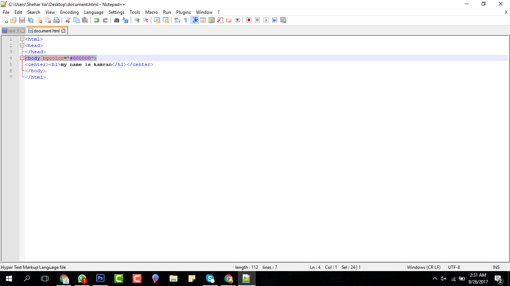The height and width of the screenshot is (286, 510).
Task: Click the Redo toolbar icon
Action: coord(105,20)
